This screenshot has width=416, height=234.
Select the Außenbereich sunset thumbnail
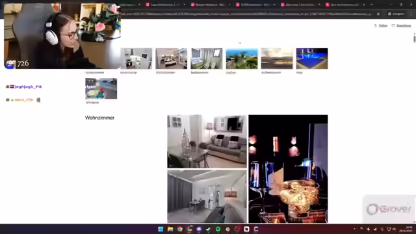[277, 58]
